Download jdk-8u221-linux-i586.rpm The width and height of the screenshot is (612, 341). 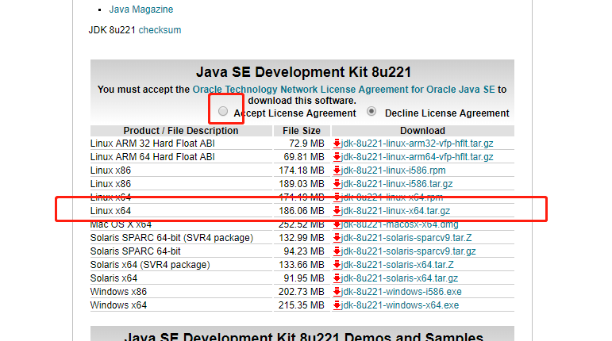pos(393,170)
